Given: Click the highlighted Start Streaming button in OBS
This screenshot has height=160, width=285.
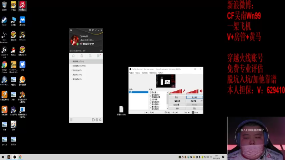Looking at the screenshot, I should [x=195, y=97].
